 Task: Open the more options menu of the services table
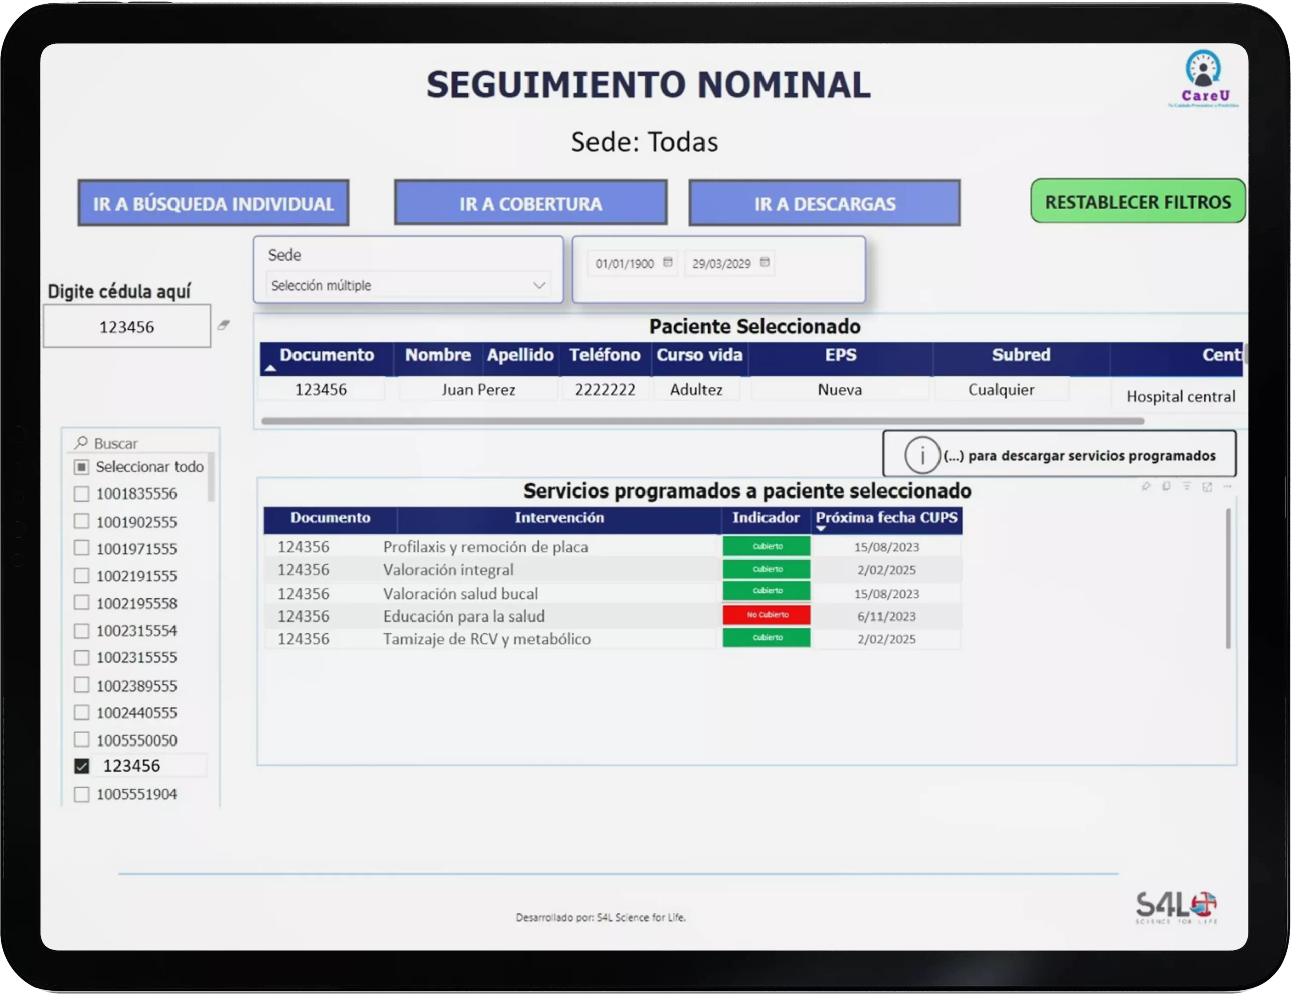(1228, 486)
